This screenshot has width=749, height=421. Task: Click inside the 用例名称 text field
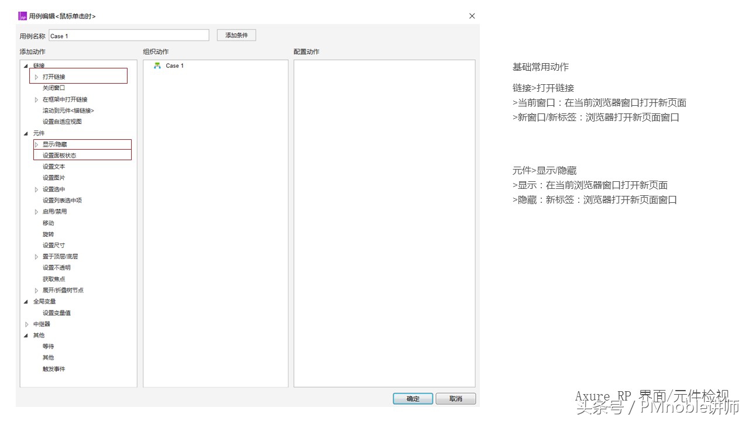pos(129,35)
